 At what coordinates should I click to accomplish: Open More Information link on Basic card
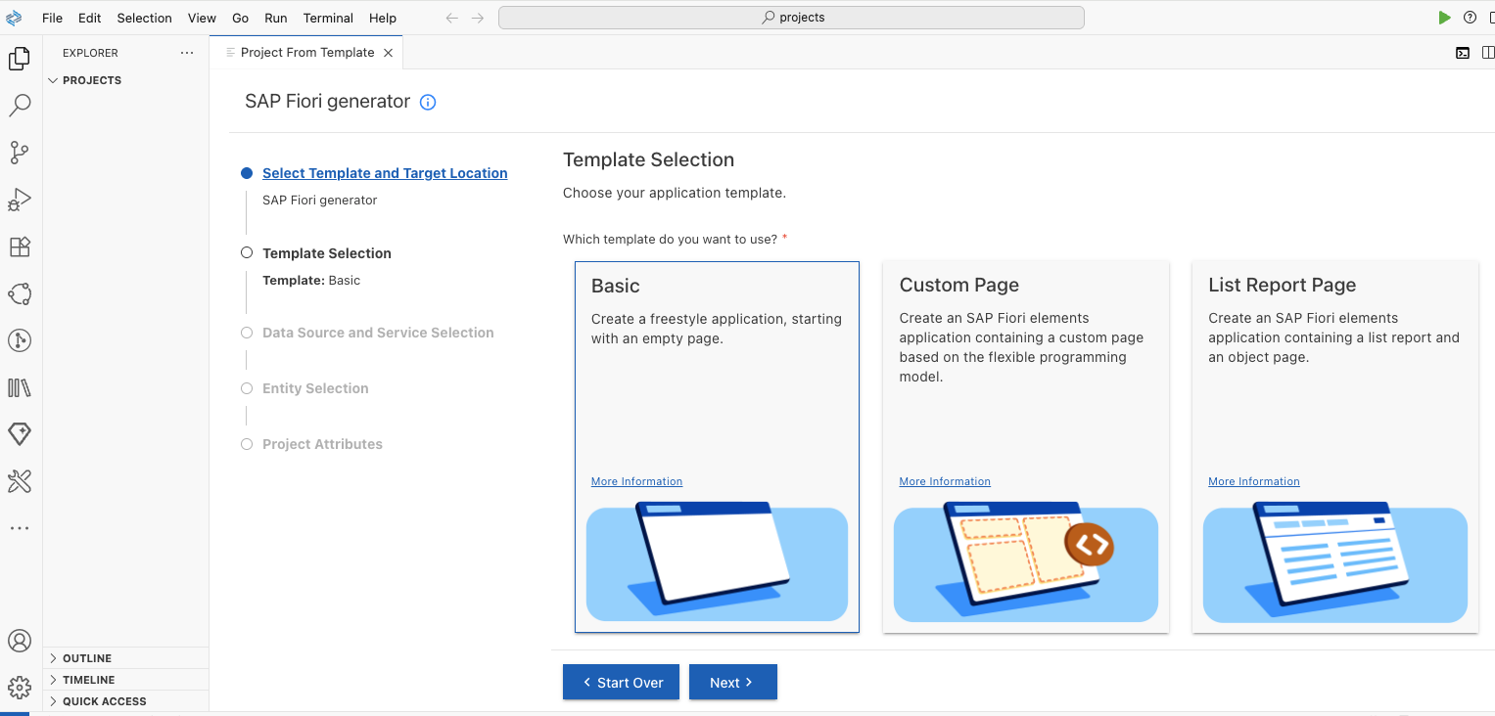(636, 481)
